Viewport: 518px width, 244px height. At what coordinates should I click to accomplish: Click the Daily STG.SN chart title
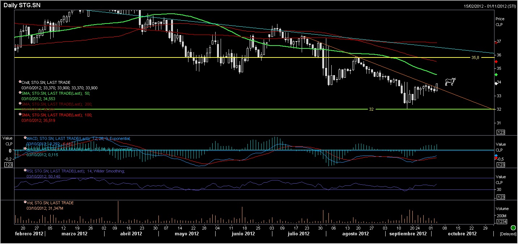click(x=22, y=5)
